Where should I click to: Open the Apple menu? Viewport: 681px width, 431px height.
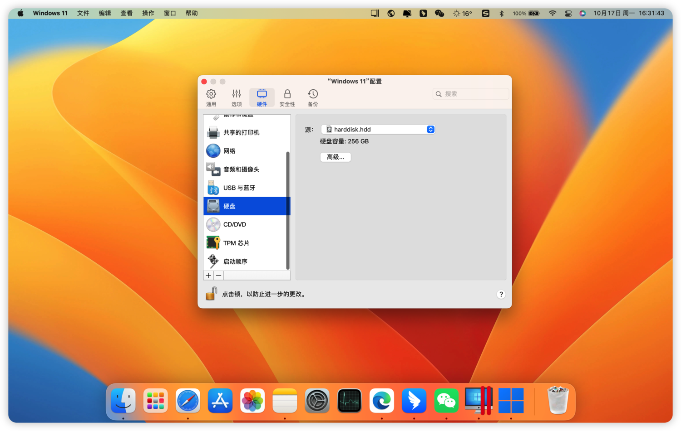(x=20, y=13)
